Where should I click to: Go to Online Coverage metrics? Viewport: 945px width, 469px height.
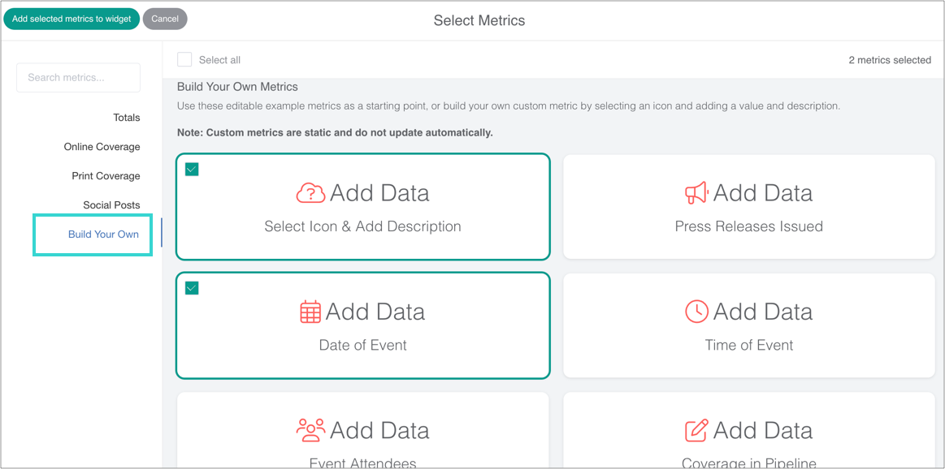(102, 147)
